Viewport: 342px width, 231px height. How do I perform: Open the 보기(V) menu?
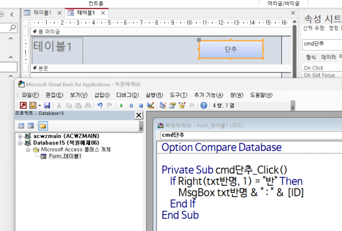(x=78, y=95)
